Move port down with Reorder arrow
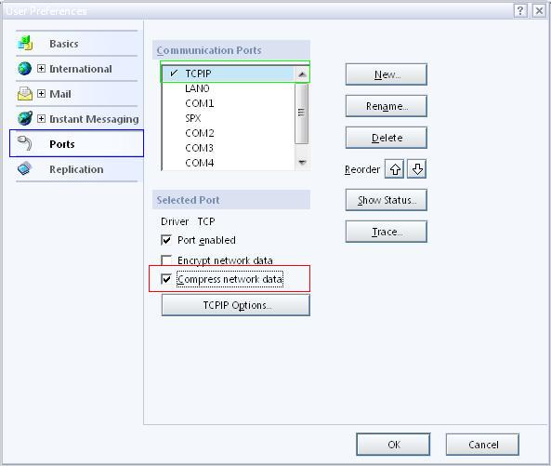The width and height of the screenshot is (551, 466). coord(417,169)
